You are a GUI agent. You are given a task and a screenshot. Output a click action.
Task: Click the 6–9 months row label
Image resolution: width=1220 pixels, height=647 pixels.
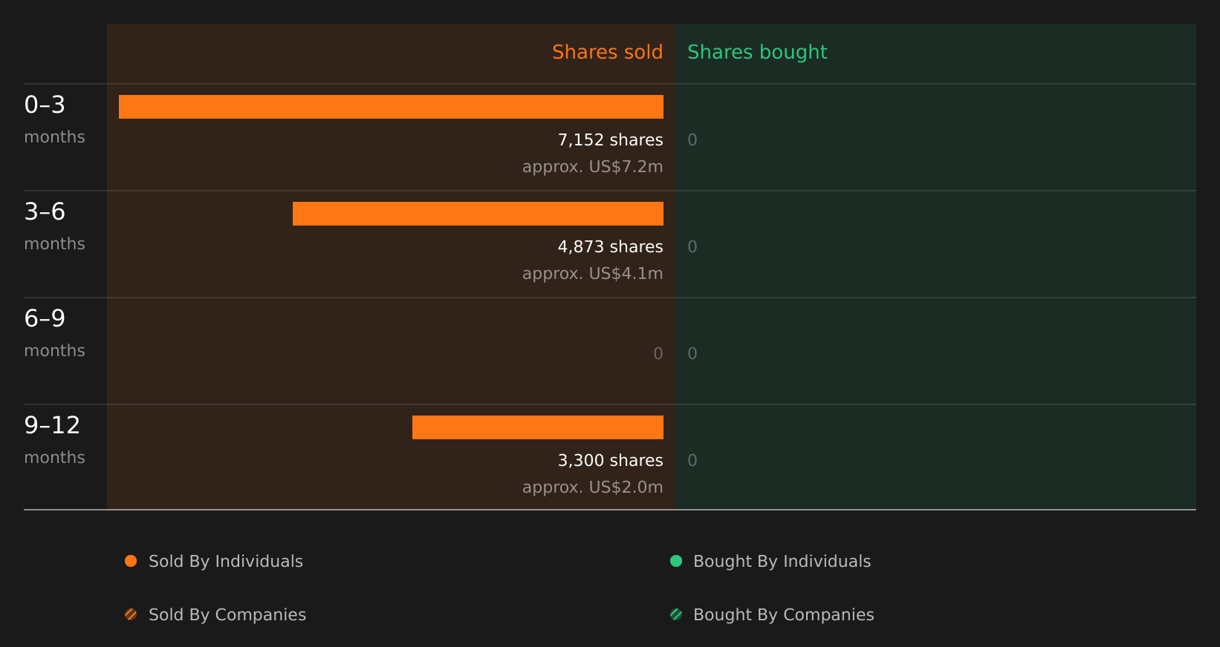tap(54, 333)
